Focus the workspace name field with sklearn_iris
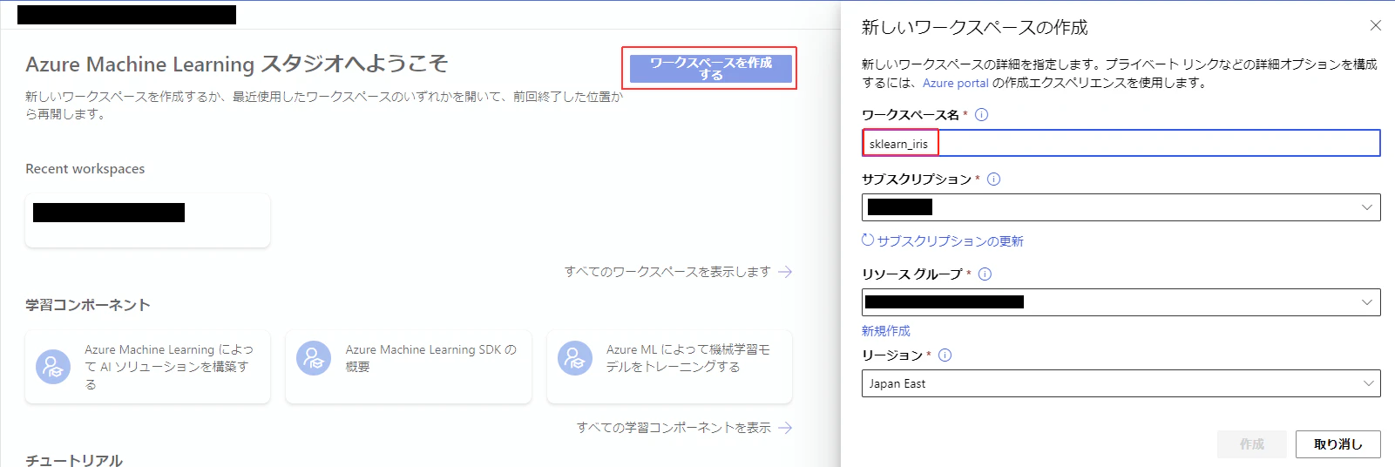 point(1121,143)
